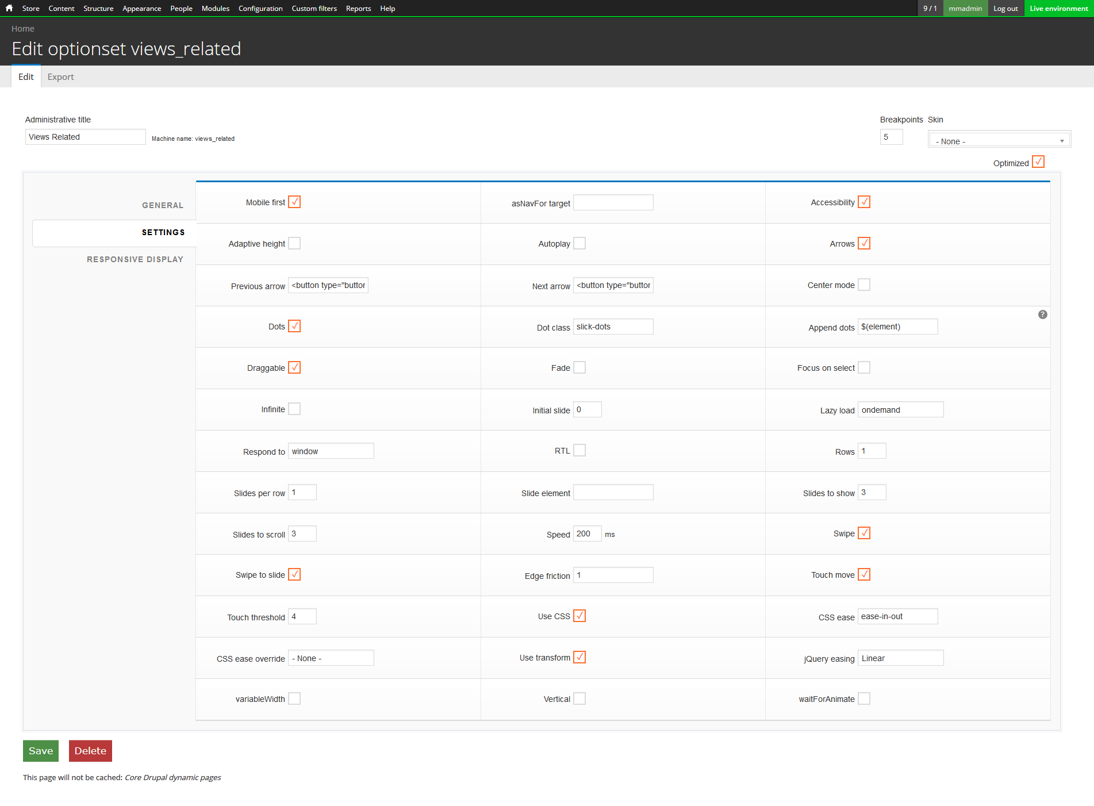Select the SETTINGS vertical tab
The image size is (1094, 806).
(114, 232)
